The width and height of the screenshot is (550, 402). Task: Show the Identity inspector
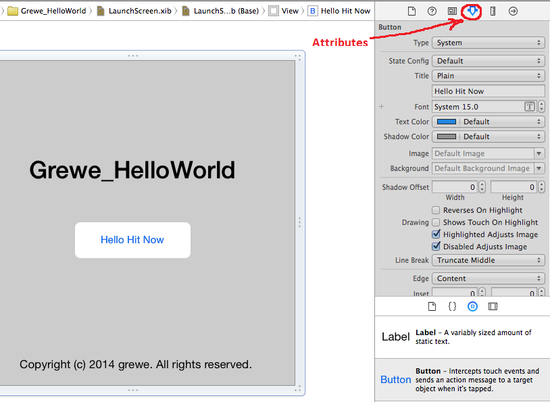click(x=452, y=11)
